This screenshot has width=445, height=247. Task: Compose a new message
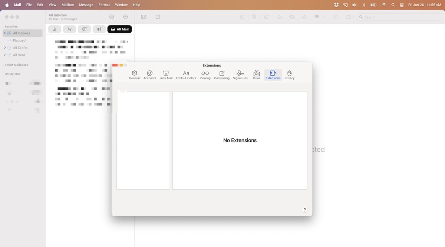(x=158, y=17)
